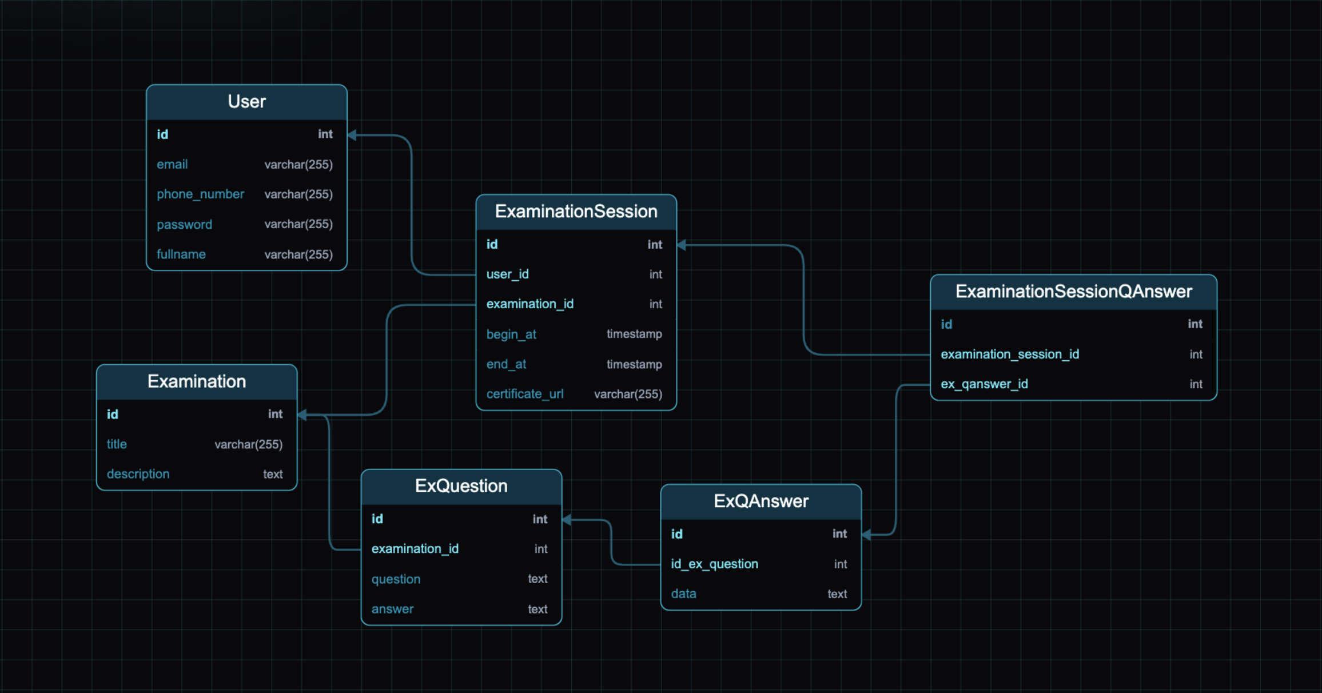Select the end_at timestamp field
1322x693 pixels.
point(506,364)
